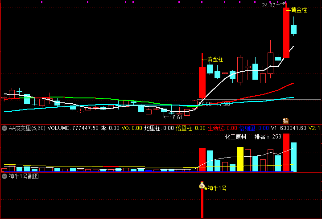Image resolution: width=322 pixels, height=219 pixels.
Task: Click the money bag signal icon
Action: point(202,185)
